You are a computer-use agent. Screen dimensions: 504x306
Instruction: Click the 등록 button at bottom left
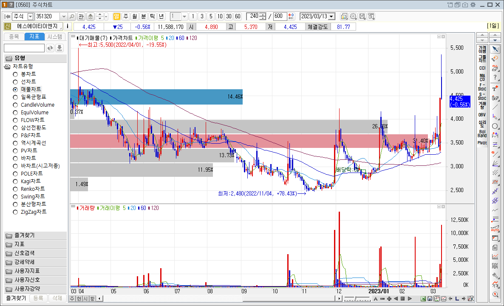38,298
